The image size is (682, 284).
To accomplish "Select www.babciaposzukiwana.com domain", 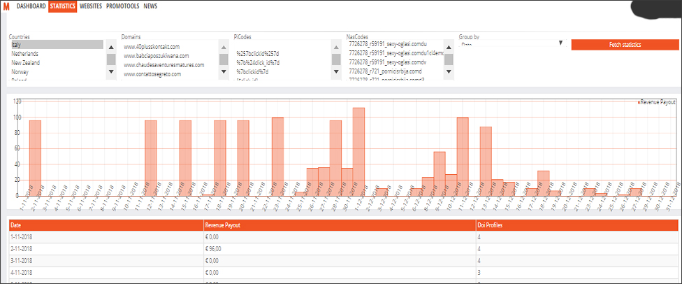I will coord(156,56).
